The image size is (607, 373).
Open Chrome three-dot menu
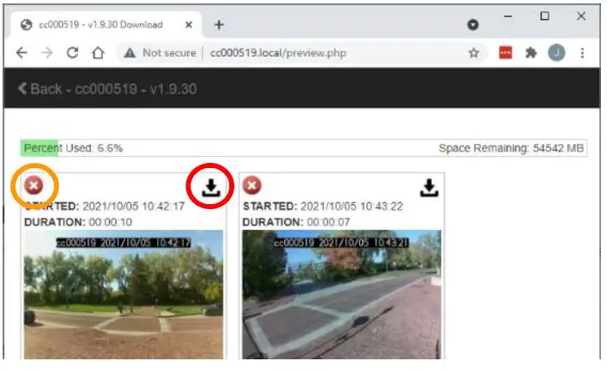point(582,53)
